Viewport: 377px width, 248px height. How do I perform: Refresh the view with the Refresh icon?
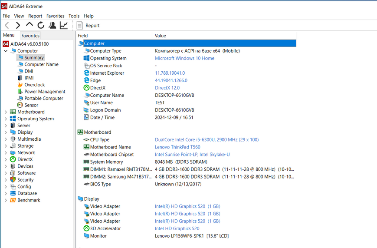(x=41, y=25)
